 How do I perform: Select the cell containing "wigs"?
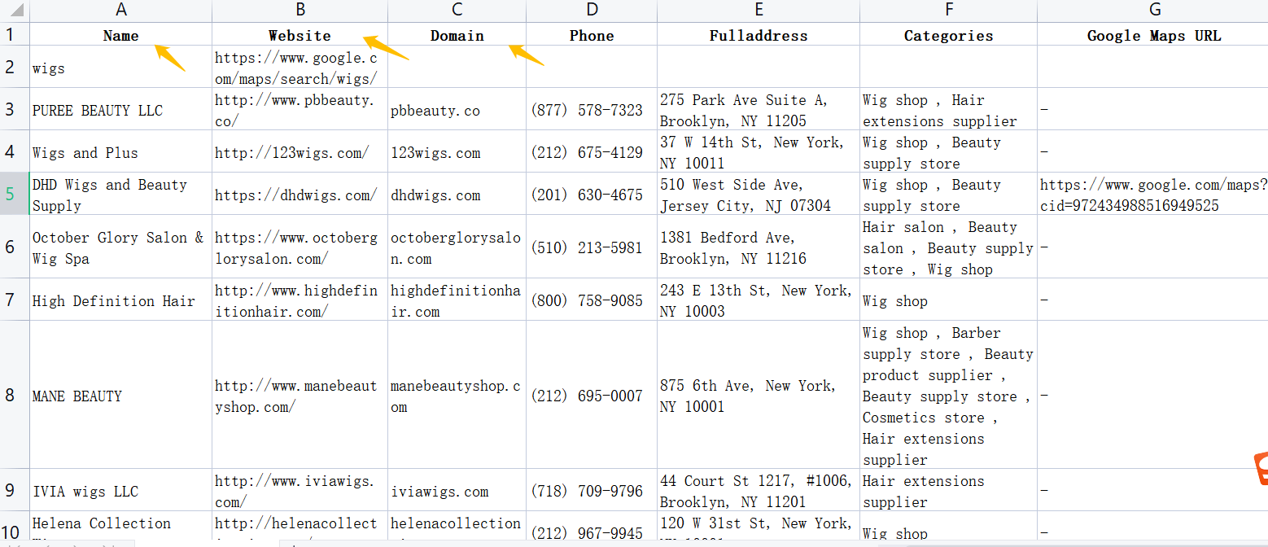click(x=121, y=67)
